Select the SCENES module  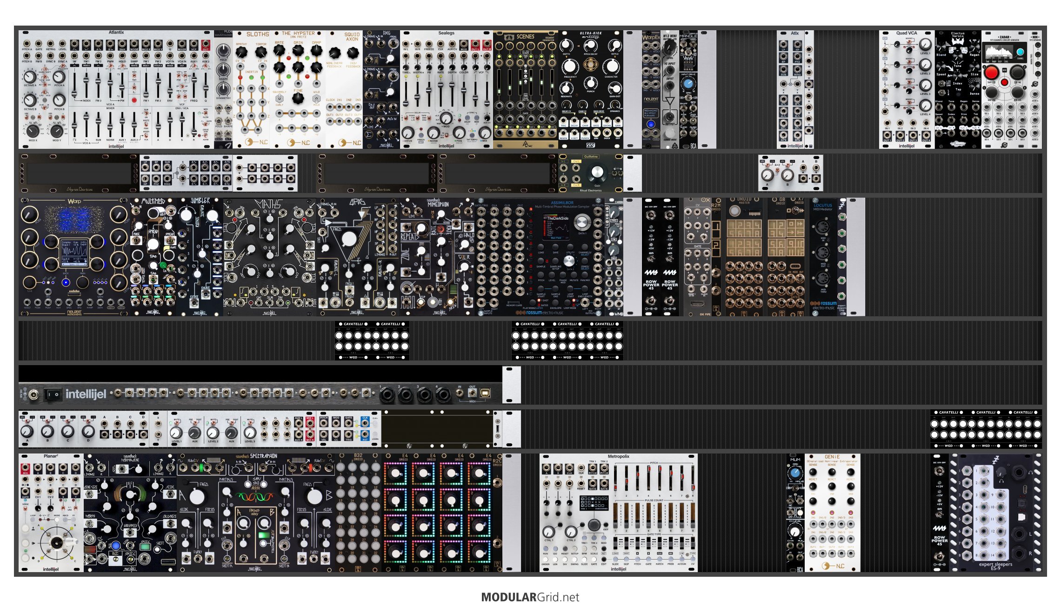526,89
